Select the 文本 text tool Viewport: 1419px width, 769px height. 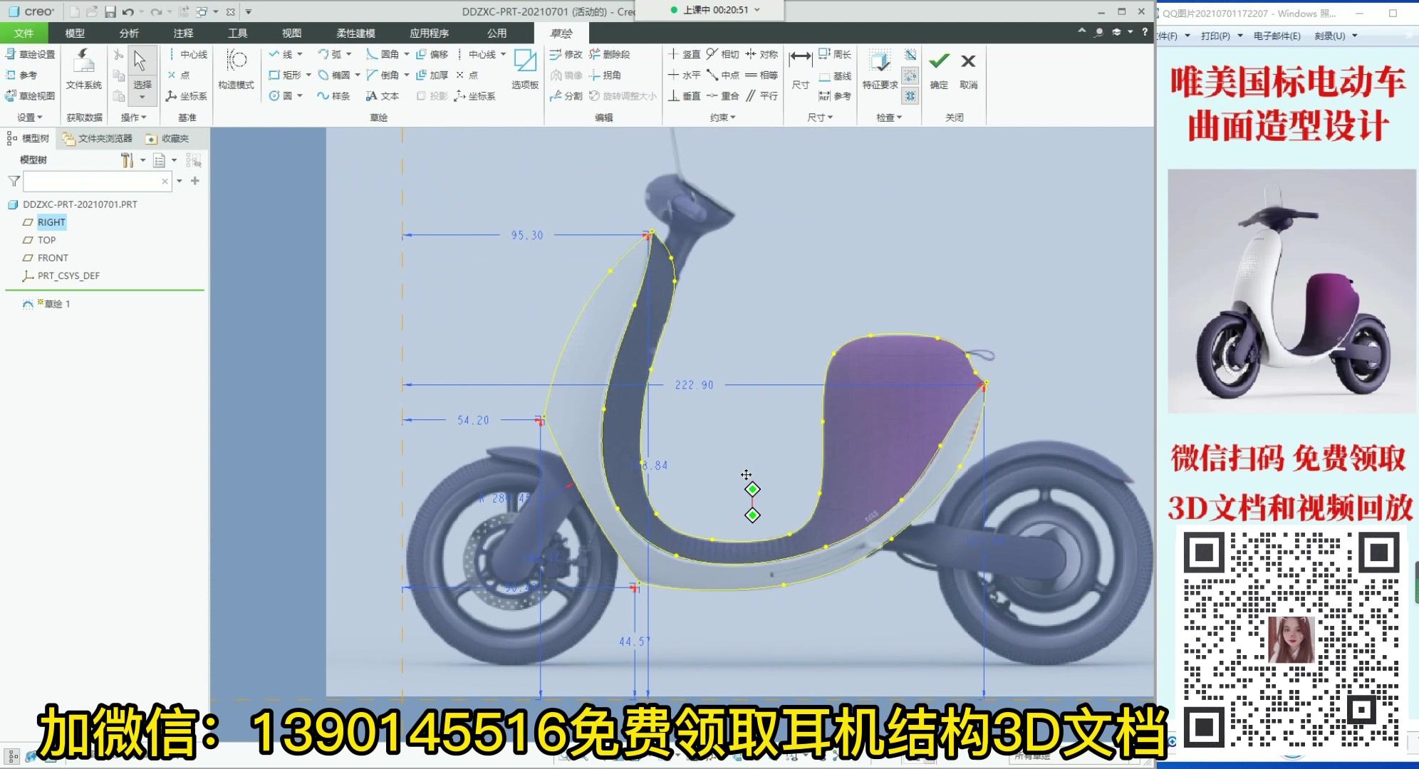[x=382, y=95]
